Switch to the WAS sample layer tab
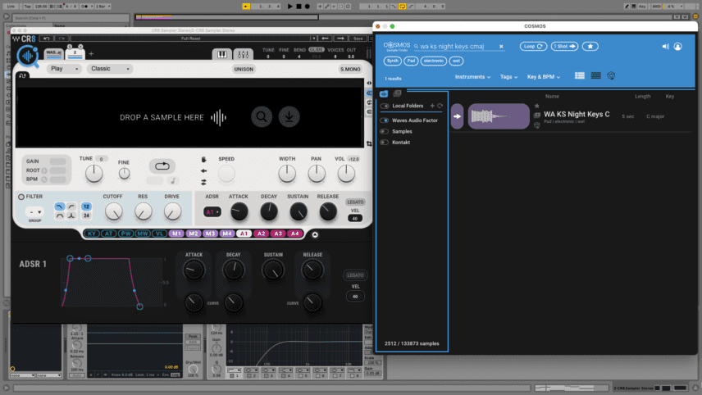This screenshot has width=702, height=395. coord(53,54)
